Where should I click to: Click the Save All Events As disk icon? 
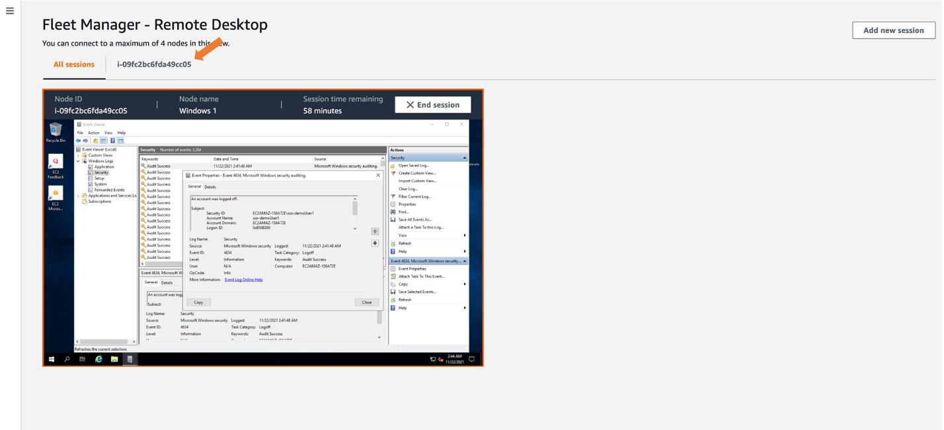click(393, 219)
